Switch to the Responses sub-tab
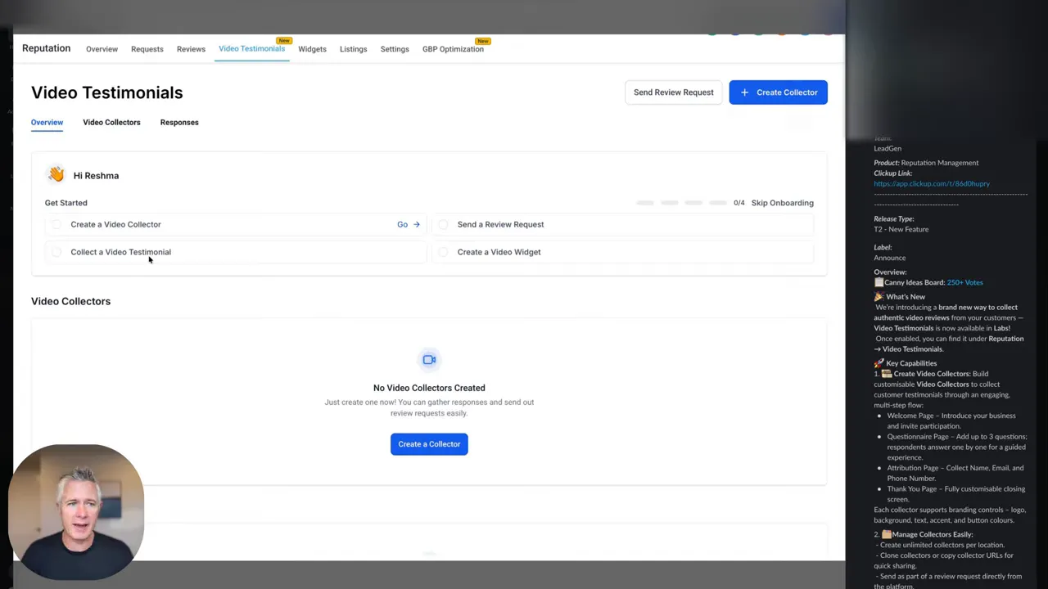1048x589 pixels. (179, 122)
